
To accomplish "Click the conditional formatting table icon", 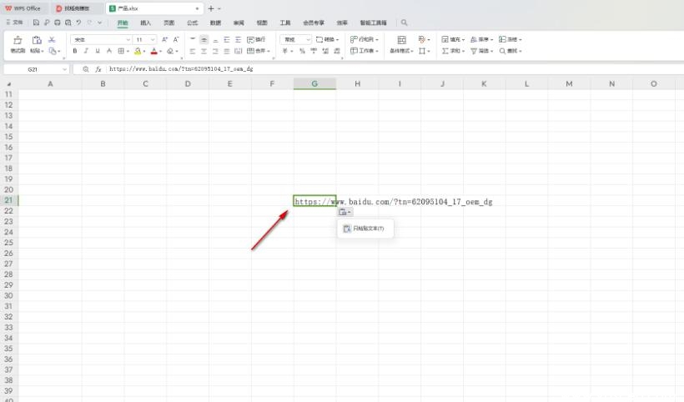I will pos(402,40).
